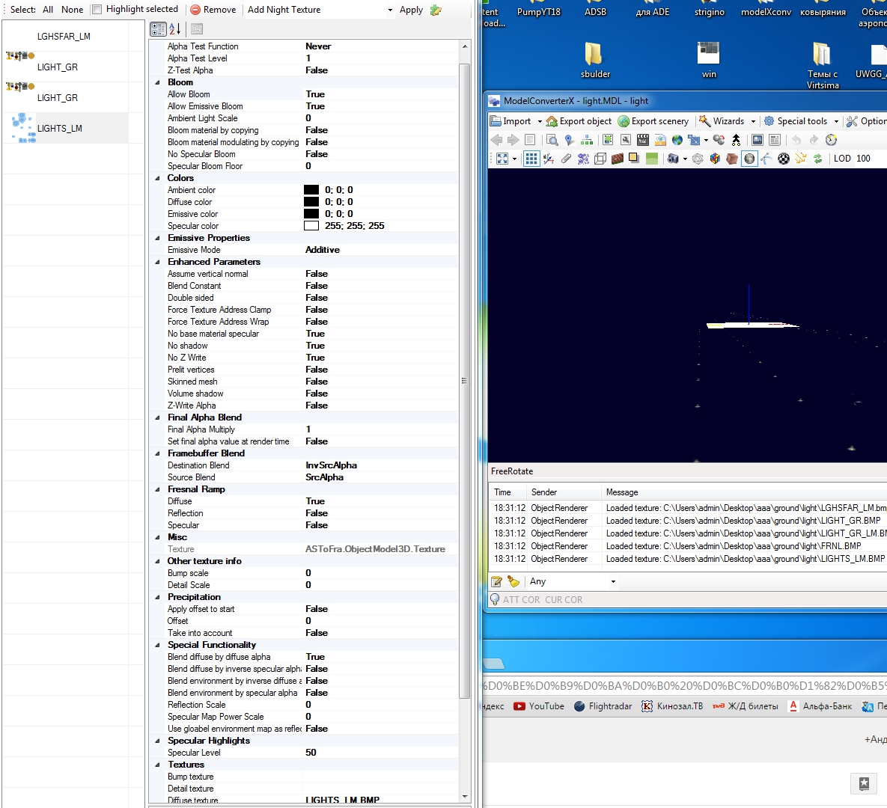Click the Apply button
887x808 pixels.
click(411, 10)
